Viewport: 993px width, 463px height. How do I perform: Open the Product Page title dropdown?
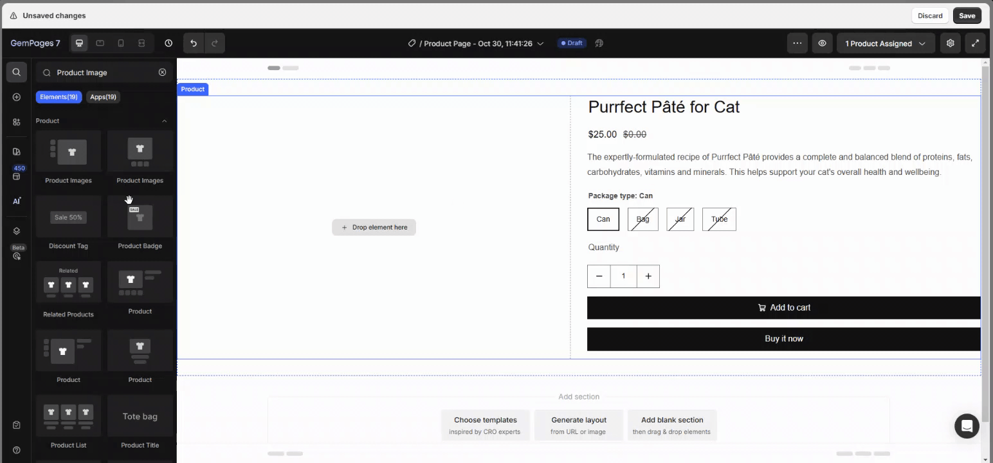(540, 43)
